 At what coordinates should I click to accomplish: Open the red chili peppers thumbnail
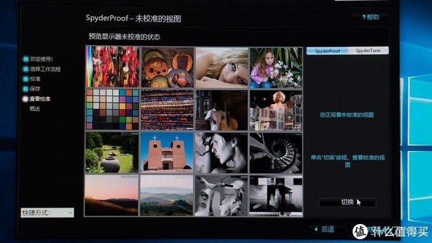112,67
